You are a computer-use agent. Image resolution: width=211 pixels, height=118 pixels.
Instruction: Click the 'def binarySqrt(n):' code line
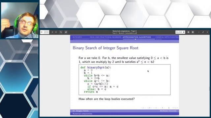[x=96, y=68]
